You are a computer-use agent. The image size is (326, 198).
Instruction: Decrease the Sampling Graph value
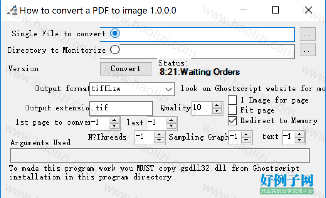[246, 140]
